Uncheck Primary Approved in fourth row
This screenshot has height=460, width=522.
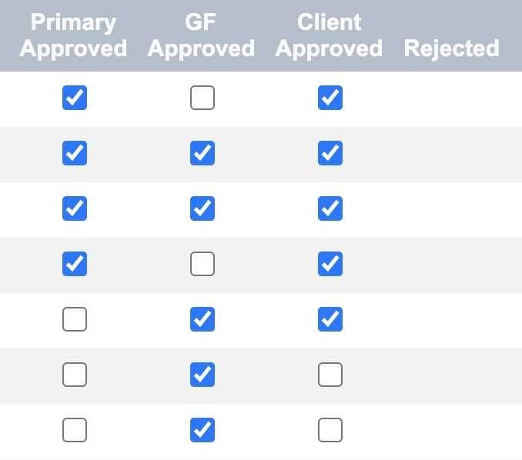pyautogui.click(x=75, y=264)
